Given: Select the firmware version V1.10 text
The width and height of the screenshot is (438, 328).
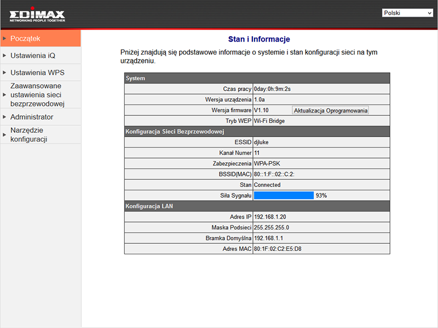Looking at the screenshot, I should (x=261, y=110).
